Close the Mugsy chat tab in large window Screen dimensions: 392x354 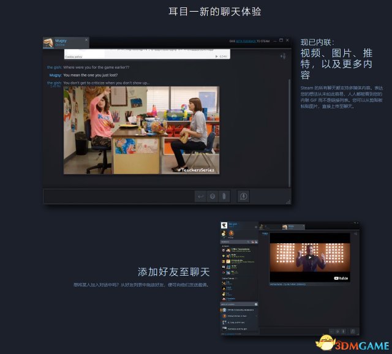(86, 40)
